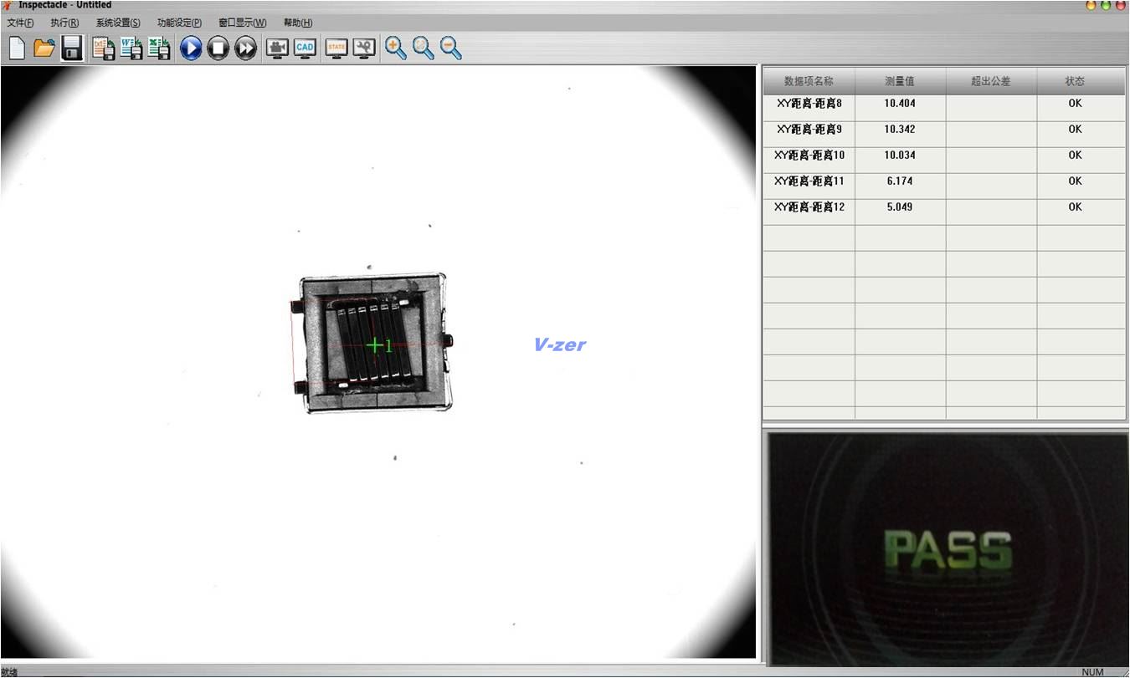Open the camera view monitor icon
1130x678 pixels.
pyautogui.click(x=277, y=48)
